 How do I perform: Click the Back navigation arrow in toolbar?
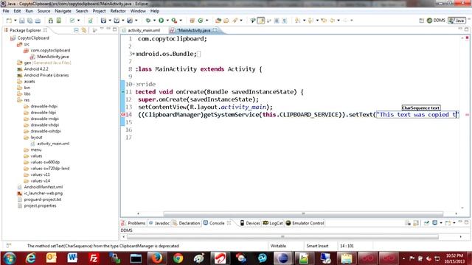[333, 21]
